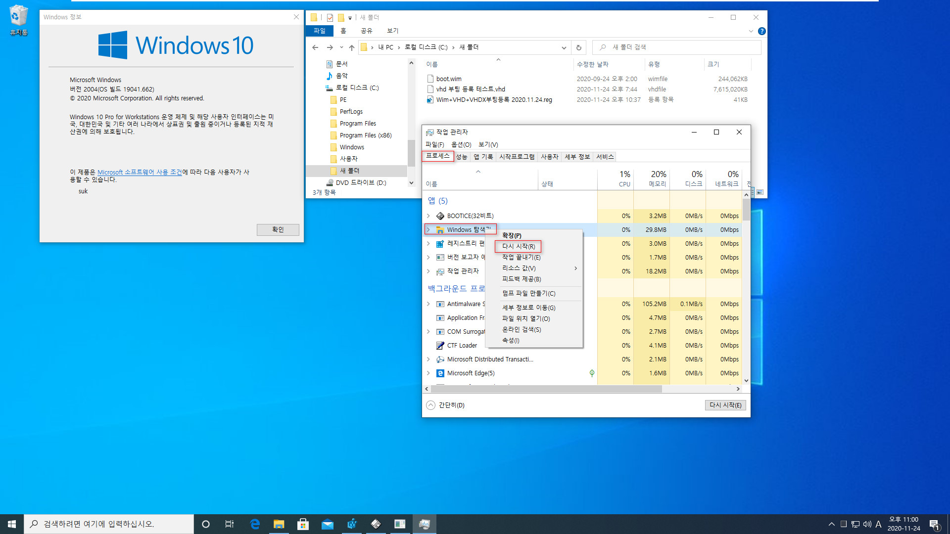Show hidden system tray icons
Image resolution: width=950 pixels, height=534 pixels.
[x=831, y=524]
